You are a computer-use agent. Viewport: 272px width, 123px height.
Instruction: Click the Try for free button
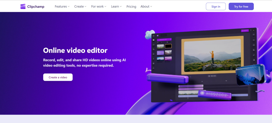click(x=241, y=7)
